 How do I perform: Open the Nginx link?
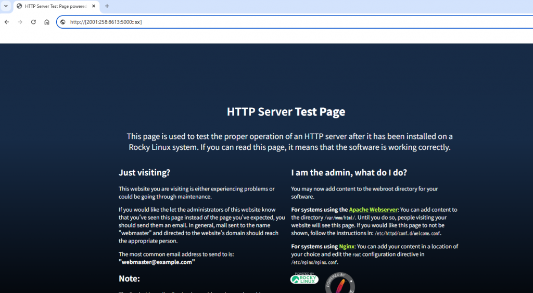coord(347,247)
